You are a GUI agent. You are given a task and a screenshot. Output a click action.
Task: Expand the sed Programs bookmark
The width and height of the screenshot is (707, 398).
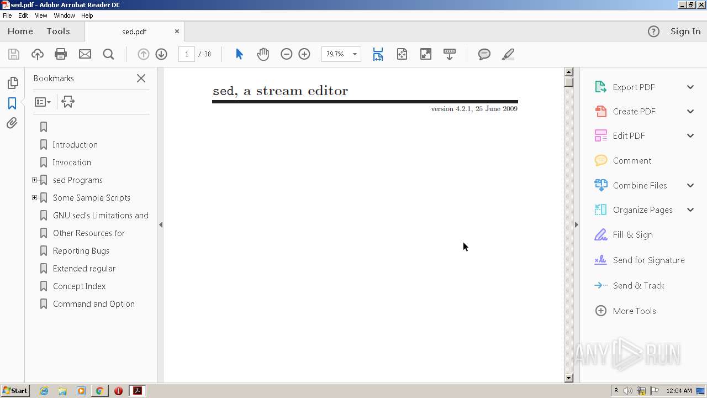coord(34,180)
